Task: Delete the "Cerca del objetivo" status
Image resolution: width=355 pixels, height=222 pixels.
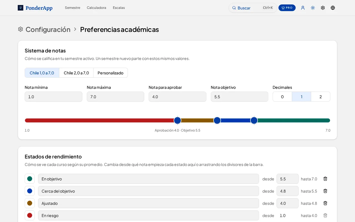Action: [x=325, y=191]
